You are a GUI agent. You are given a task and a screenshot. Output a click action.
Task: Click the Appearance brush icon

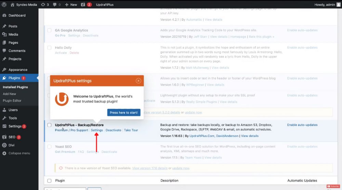point(4,70)
